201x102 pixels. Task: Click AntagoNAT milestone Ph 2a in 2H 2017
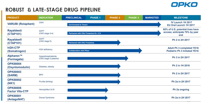[181, 98]
